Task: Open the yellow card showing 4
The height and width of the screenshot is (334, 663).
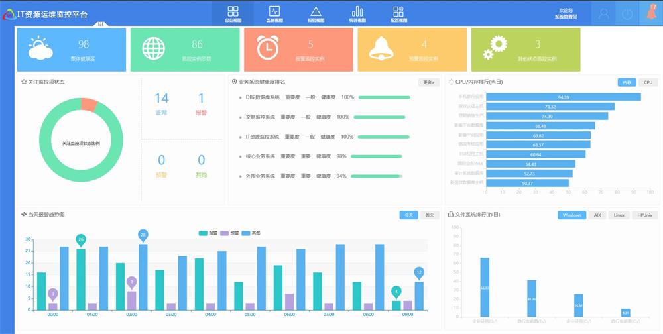Action: click(x=412, y=50)
